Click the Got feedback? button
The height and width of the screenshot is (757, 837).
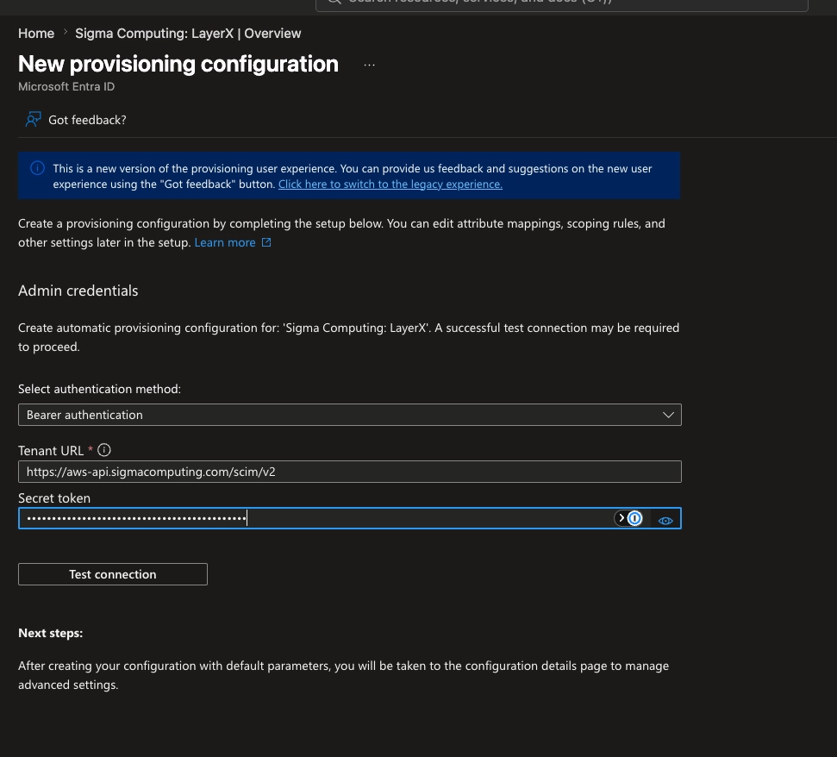tap(77, 120)
